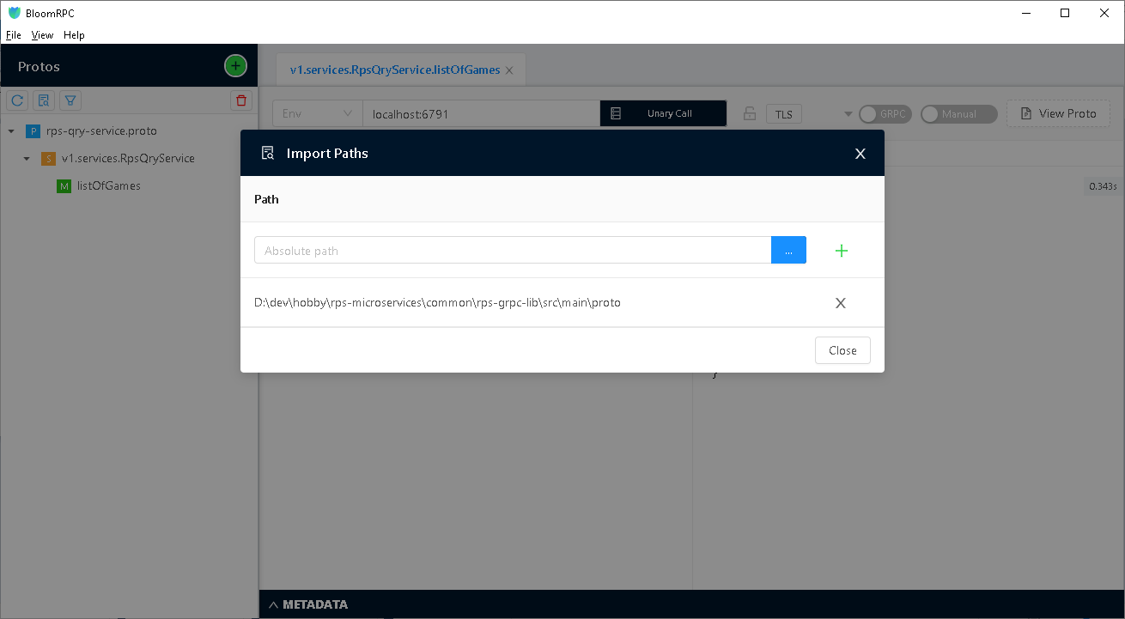Toggle the GRPC switch
Image resolution: width=1125 pixels, height=619 pixels.
(885, 113)
